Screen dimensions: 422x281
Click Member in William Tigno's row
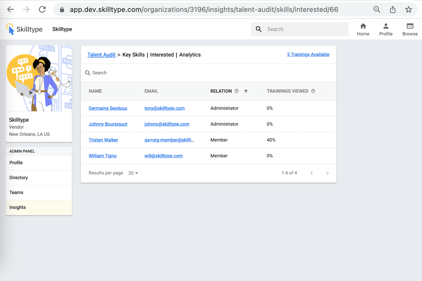pos(219,156)
